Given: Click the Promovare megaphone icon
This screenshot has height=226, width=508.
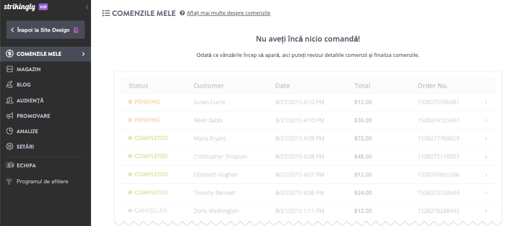Looking at the screenshot, I should [10, 116].
